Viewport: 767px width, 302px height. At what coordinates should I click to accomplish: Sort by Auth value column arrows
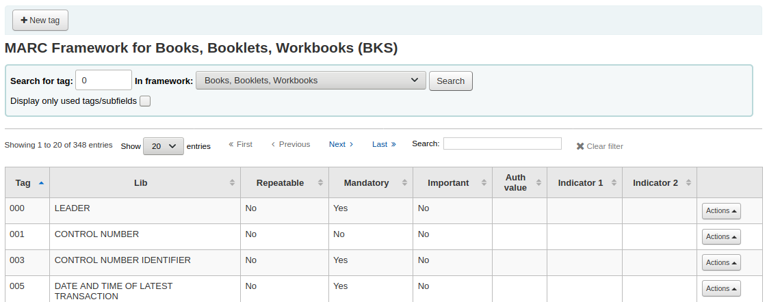tap(538, 183)
